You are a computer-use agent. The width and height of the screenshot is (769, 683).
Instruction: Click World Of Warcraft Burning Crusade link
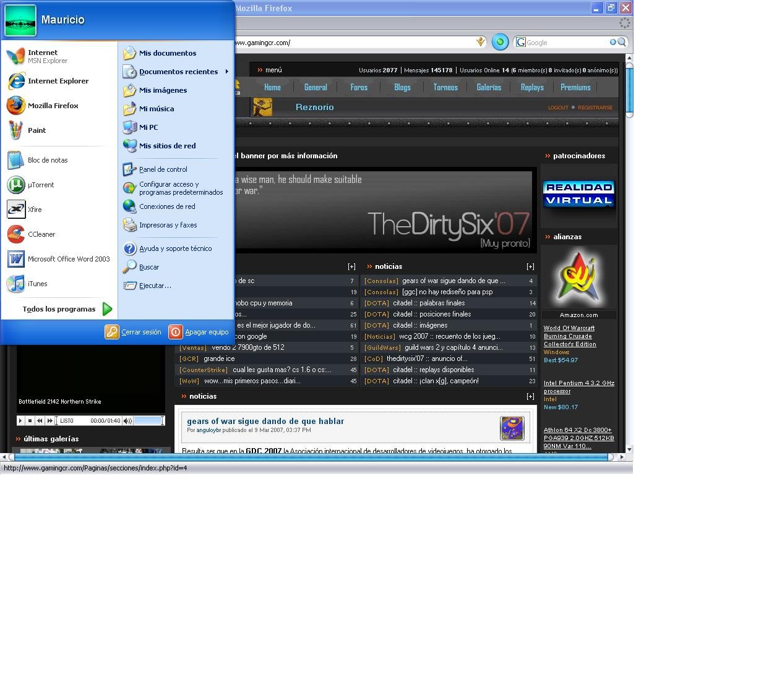[x=570, y=336]
